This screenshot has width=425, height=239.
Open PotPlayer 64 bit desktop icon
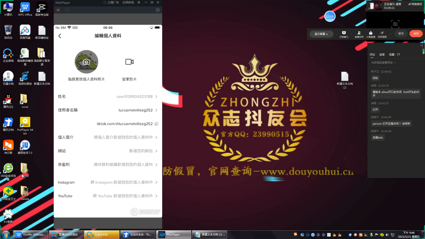pyautogui.click(x=25, y=126)
